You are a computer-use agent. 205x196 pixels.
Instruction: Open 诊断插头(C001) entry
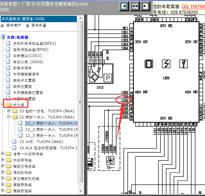click(x=27, y=56)
